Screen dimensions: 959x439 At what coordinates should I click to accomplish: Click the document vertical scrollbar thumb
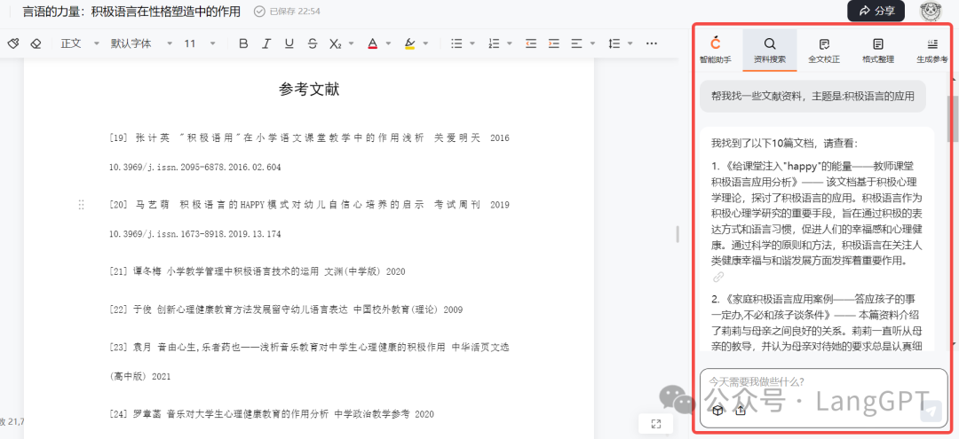[677, 234]
